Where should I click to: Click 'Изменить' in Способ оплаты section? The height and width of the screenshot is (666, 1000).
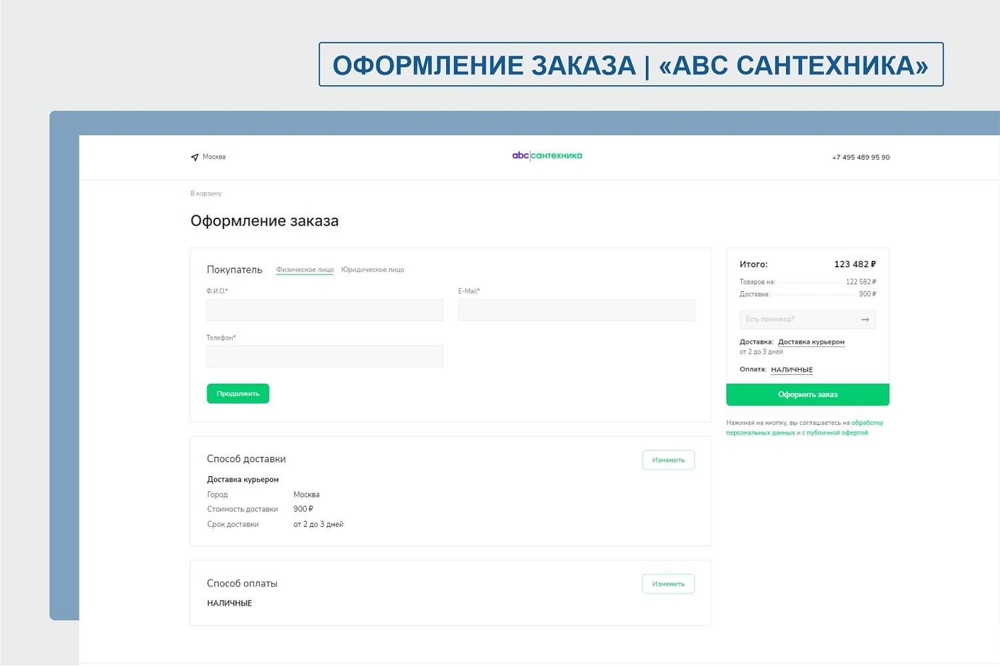pos(669,584)
